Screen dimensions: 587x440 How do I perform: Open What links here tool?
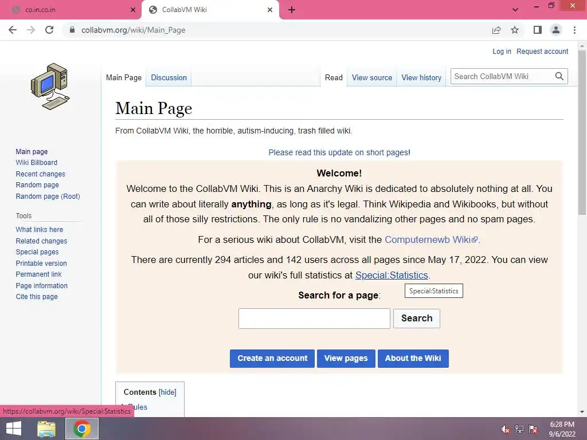pos(40,230)
